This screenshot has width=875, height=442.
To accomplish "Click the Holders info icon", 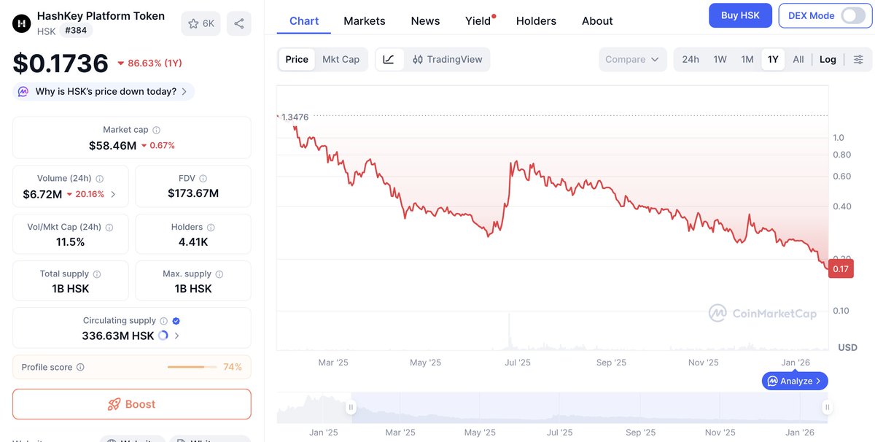I will coord(211,228).
